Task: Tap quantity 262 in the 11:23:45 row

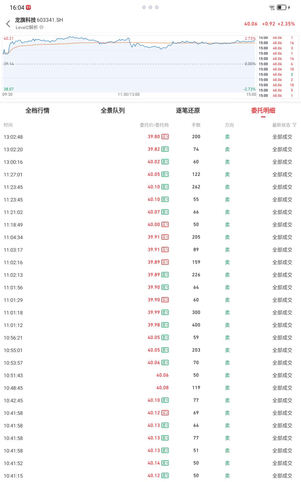Action: (196, 187)
